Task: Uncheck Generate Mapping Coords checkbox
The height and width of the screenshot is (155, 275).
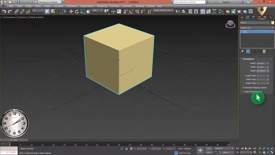Action: pos(244,87)
